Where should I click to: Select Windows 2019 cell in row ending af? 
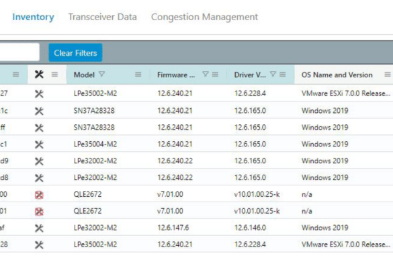(325, 228)
